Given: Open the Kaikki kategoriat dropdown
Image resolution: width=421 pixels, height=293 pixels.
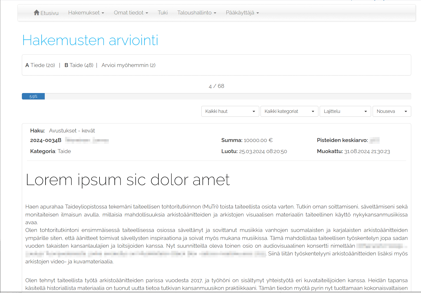Looking at the screenshot, I should [x=289, y=111].
